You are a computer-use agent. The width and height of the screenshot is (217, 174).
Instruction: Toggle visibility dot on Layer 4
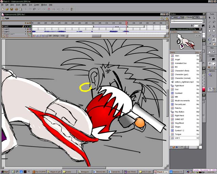point(26,29)
